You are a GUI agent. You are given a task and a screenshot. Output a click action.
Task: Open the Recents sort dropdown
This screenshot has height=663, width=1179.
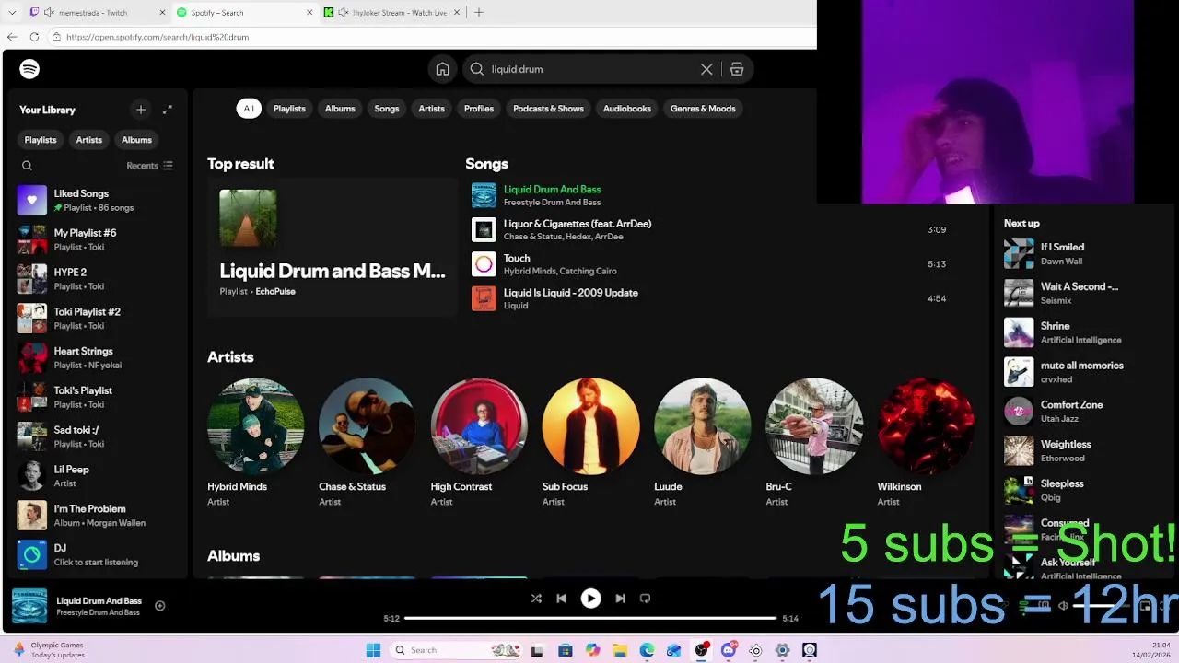click(x=149, y=166)
